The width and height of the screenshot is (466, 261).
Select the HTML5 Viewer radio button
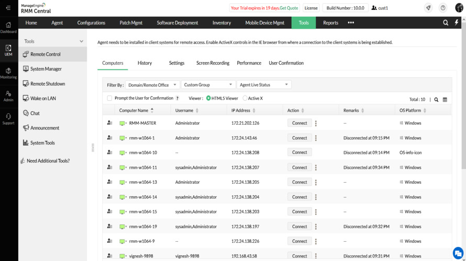pos(208,98)
